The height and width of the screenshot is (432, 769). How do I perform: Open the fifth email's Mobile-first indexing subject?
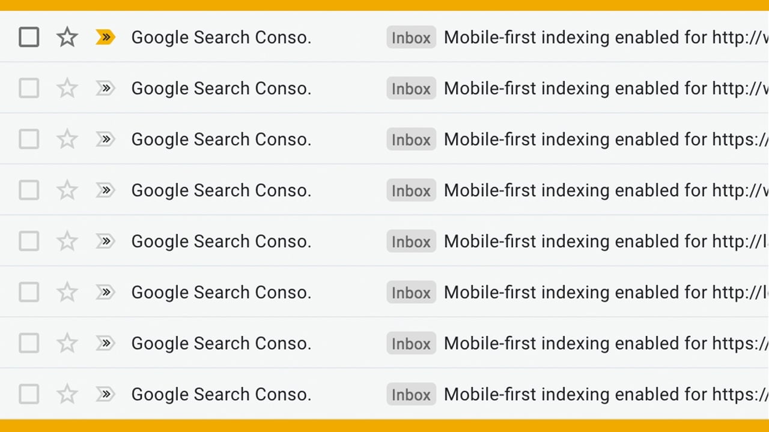pos(606,241)
